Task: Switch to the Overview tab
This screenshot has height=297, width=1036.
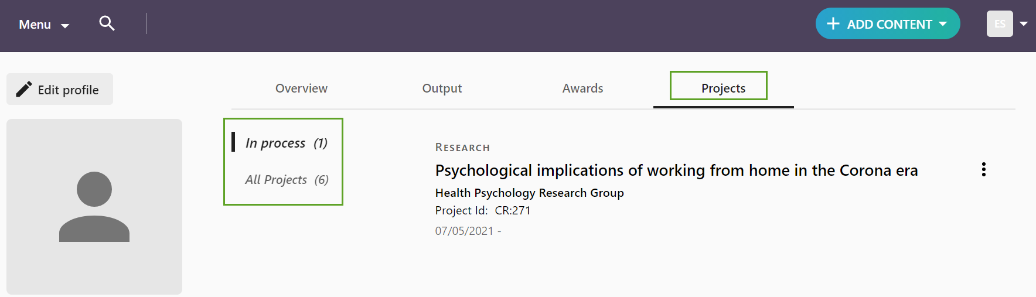Action: [301, 88]
